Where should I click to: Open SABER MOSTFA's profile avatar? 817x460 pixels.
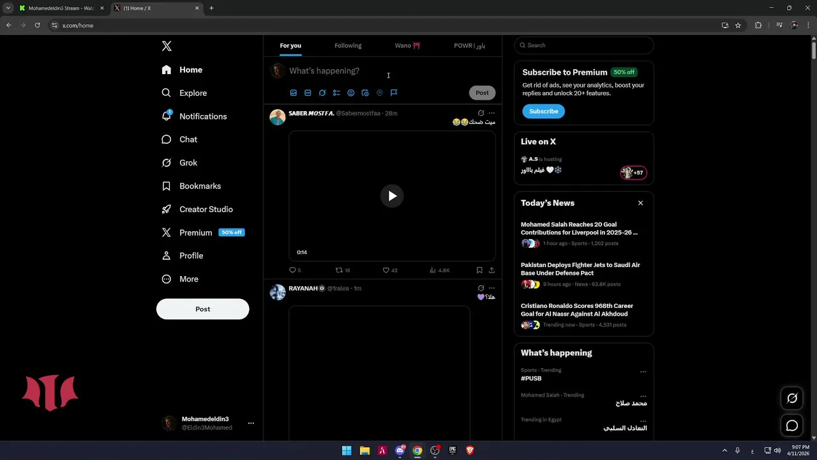pos(278,117)
